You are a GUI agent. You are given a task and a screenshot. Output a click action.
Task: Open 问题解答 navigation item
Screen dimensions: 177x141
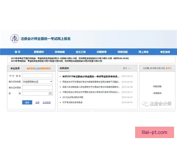101,52
